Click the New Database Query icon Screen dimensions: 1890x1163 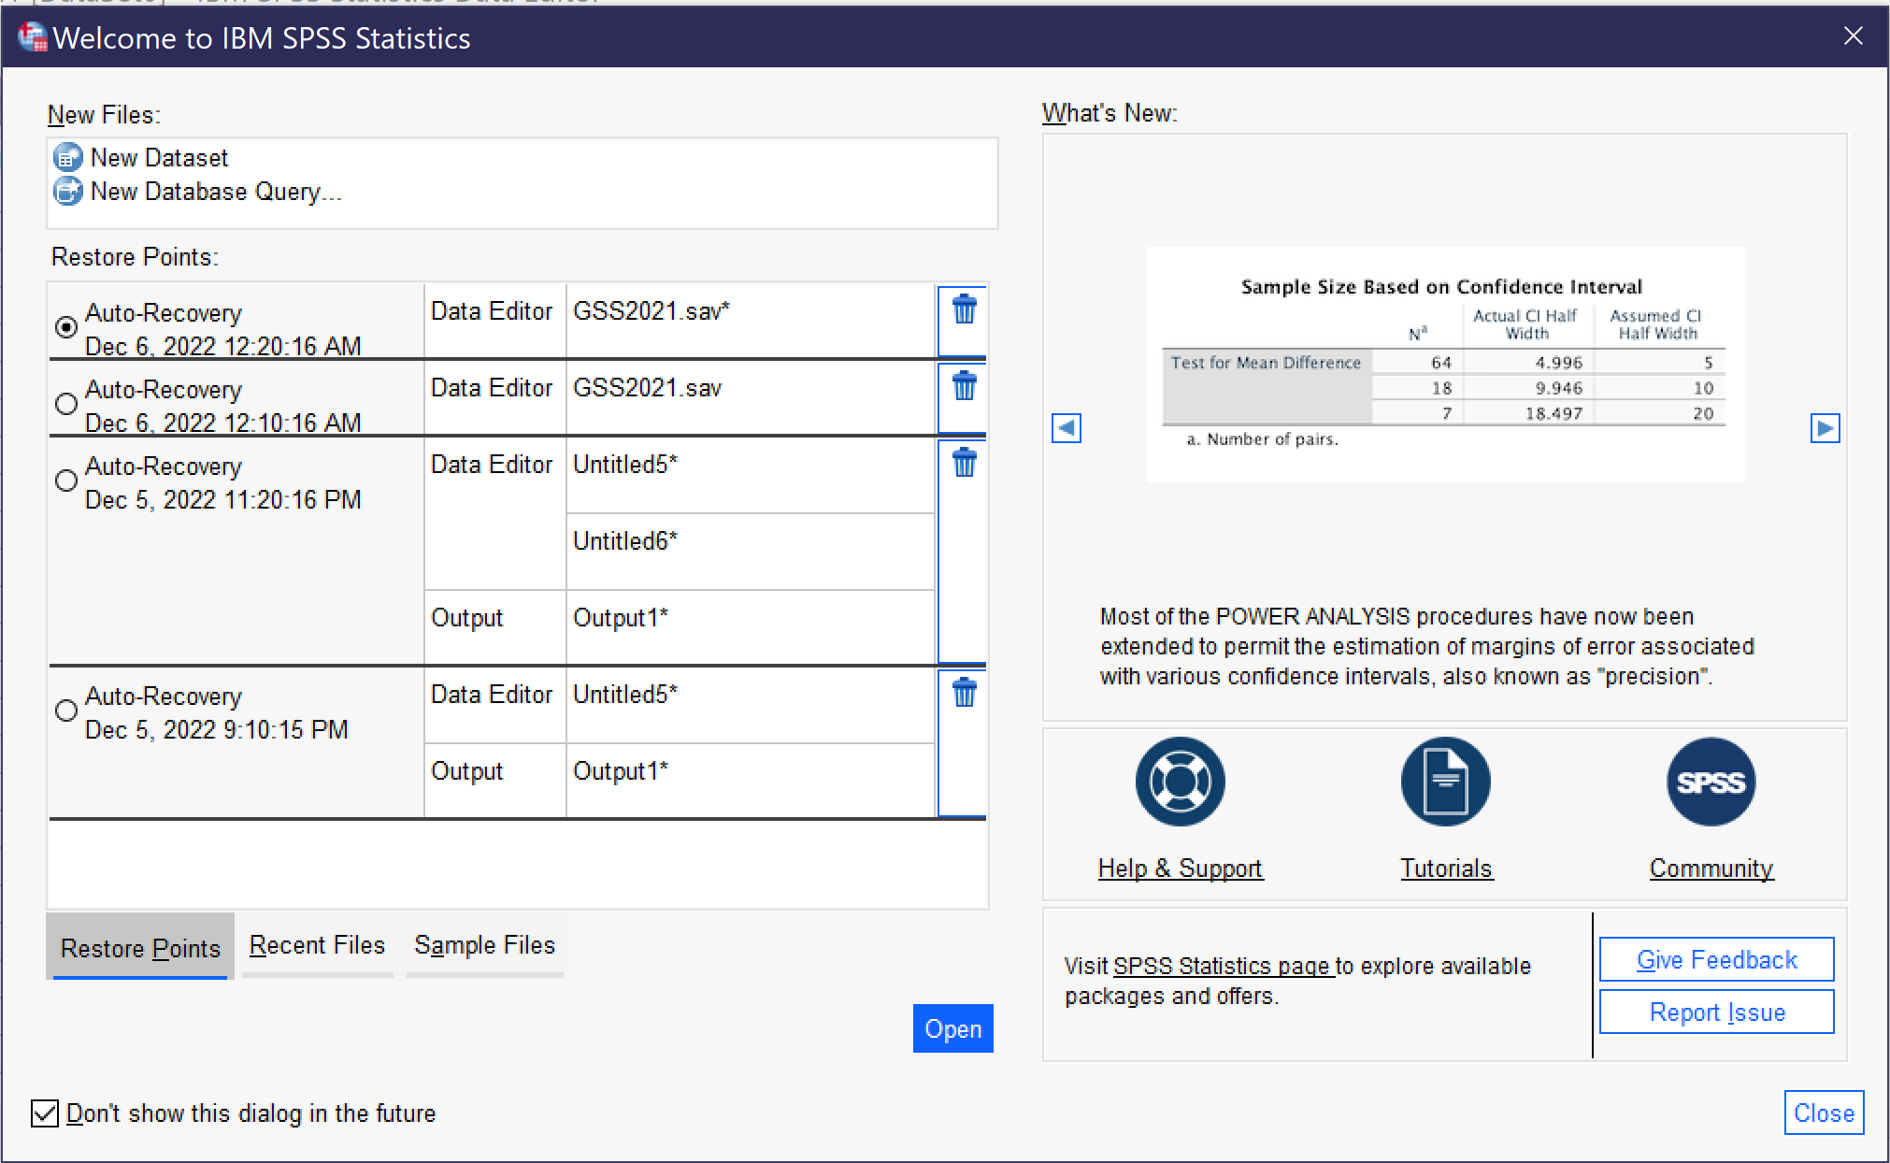[67, 189]
